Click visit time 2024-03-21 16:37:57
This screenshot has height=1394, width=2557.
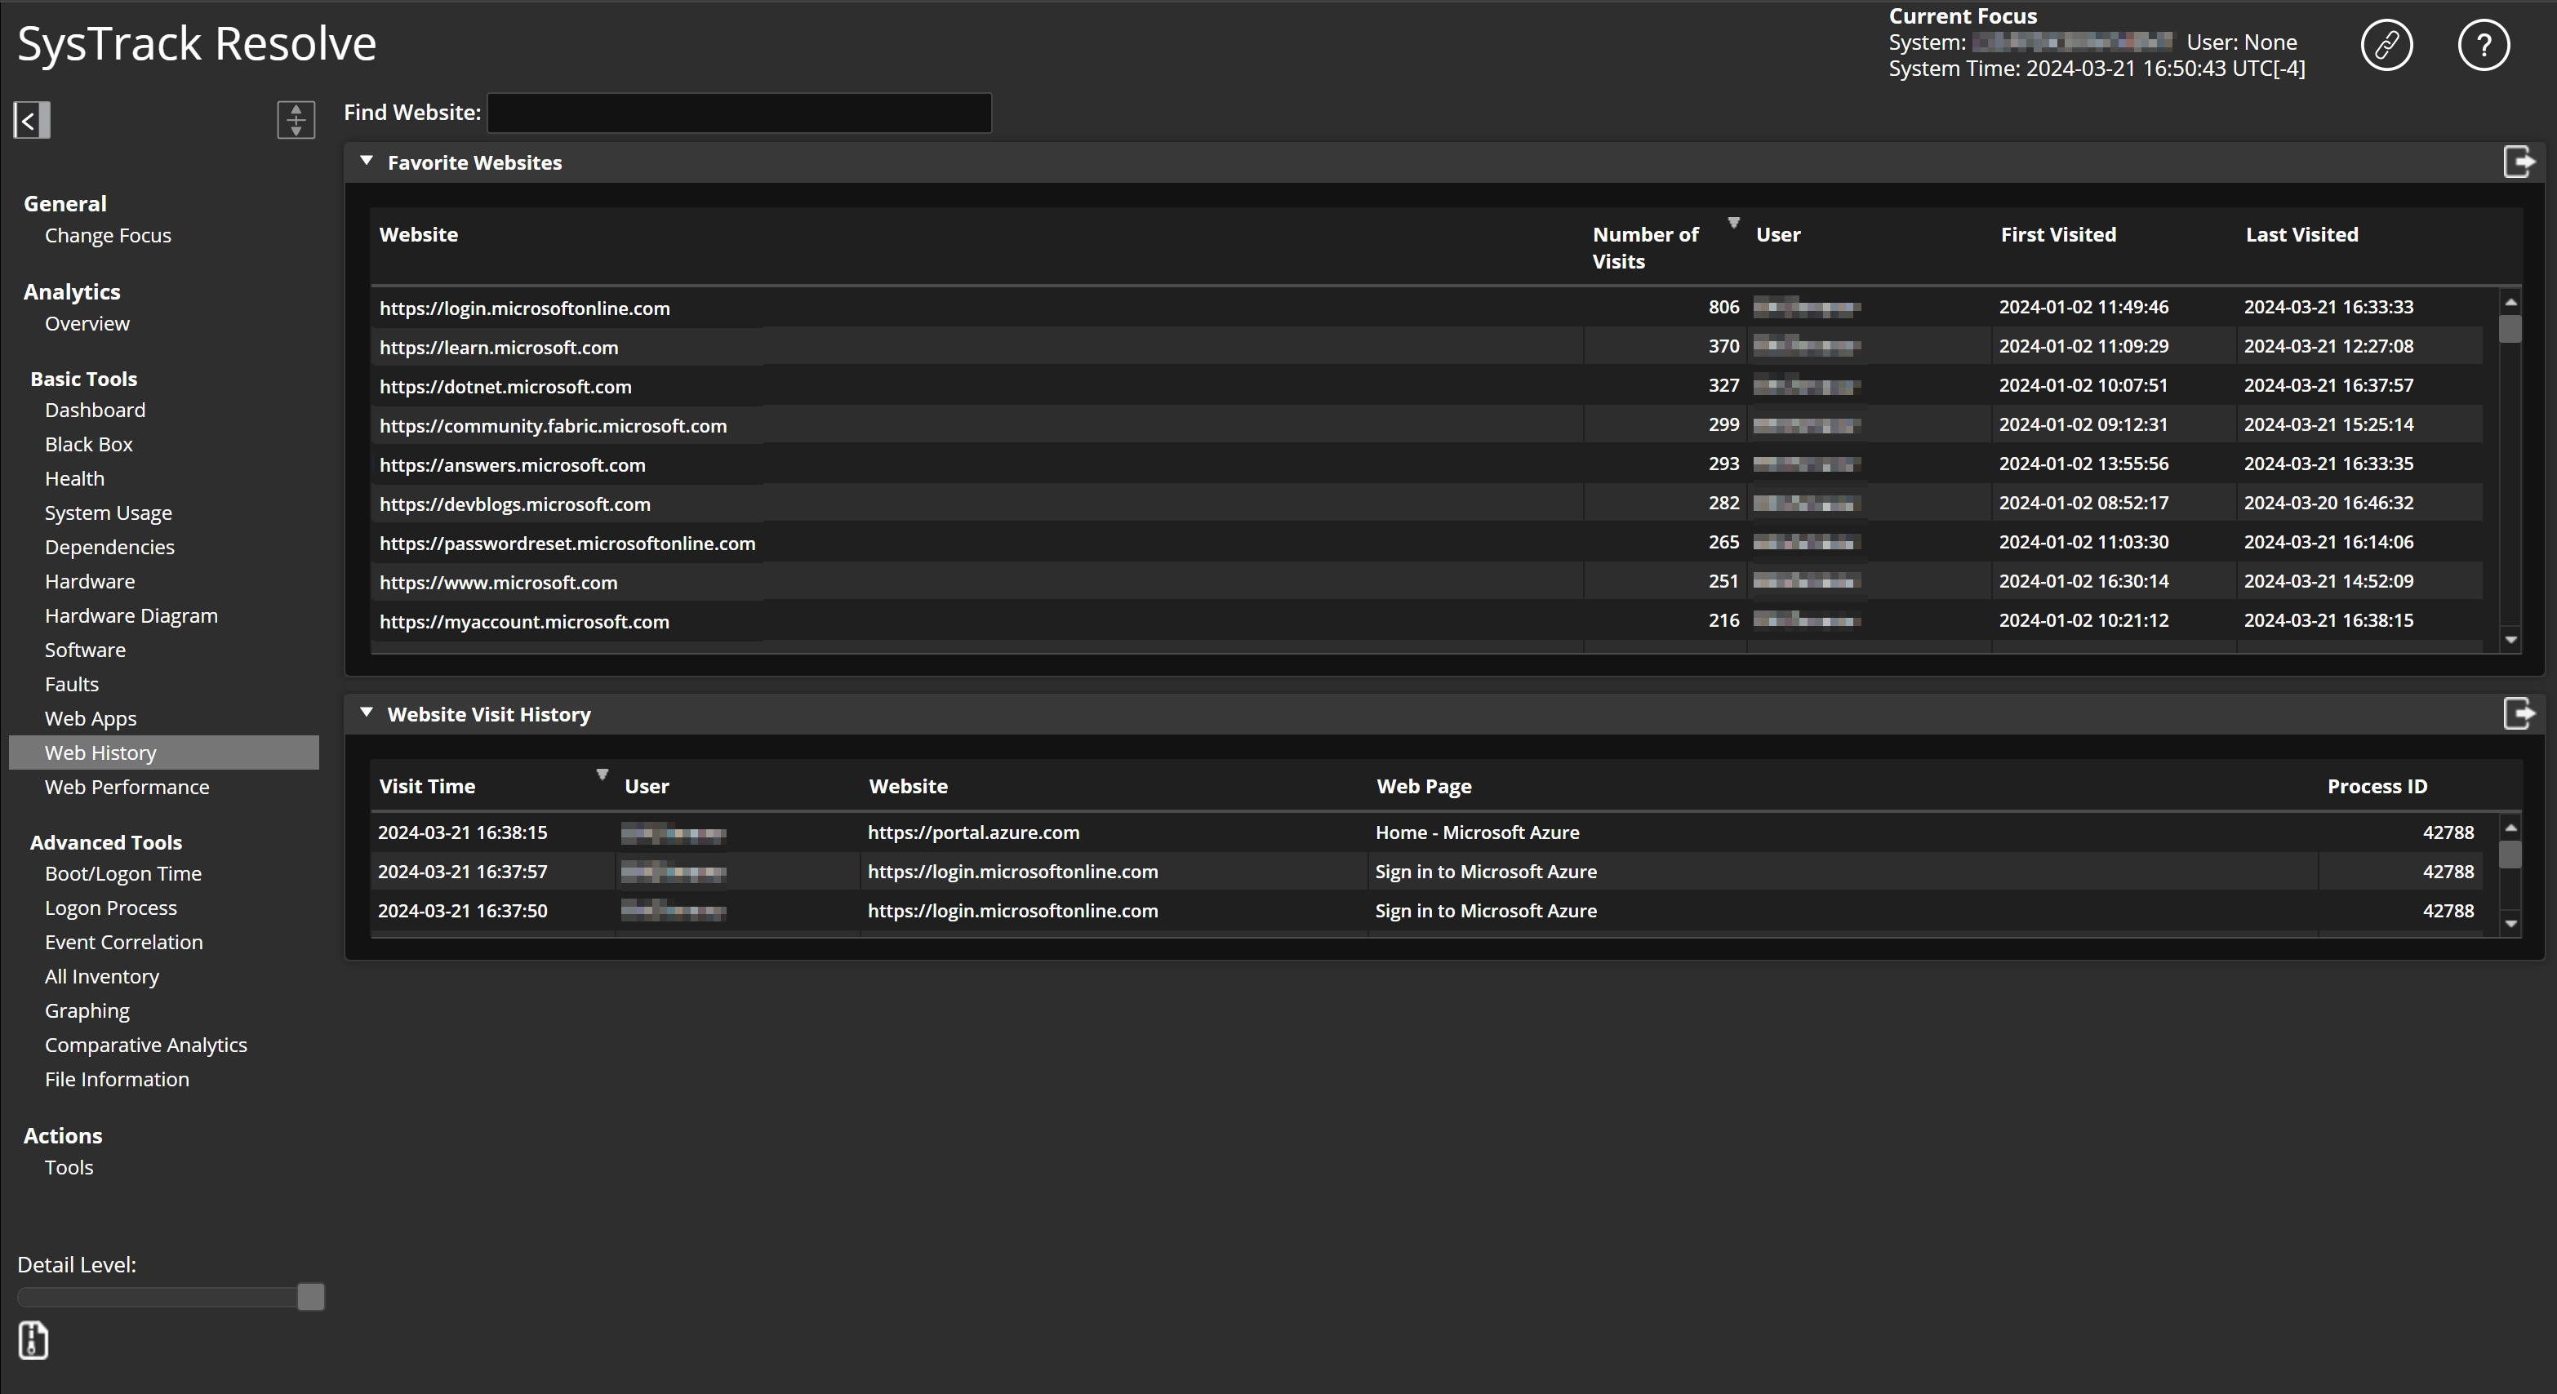pyautogui.click(x=463, y=871)
